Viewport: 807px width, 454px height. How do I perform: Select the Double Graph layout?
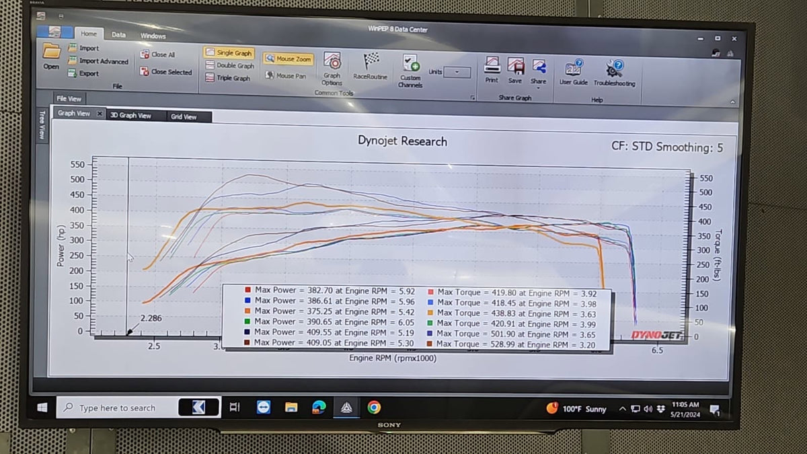230,65
